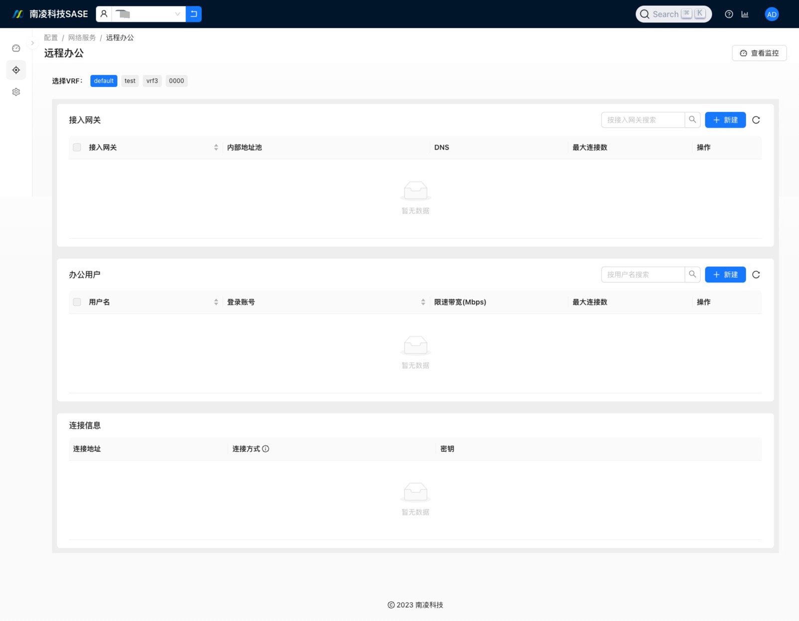Viewport: 799px width, 621px height.
Task: Open the AD user avatar menu
Action: (772, 14)
